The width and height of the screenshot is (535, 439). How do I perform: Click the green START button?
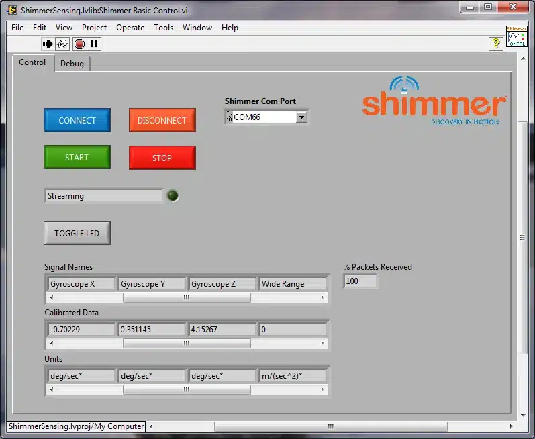coord(77,157)
